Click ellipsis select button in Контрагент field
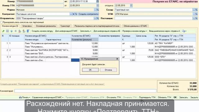 tap(71, 14)
